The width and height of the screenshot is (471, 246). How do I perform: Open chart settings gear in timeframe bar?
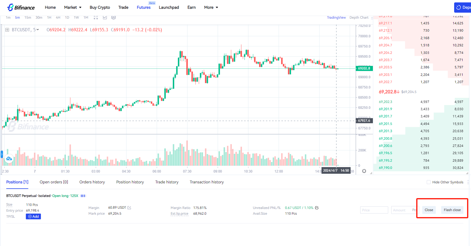tap(113, 17)
